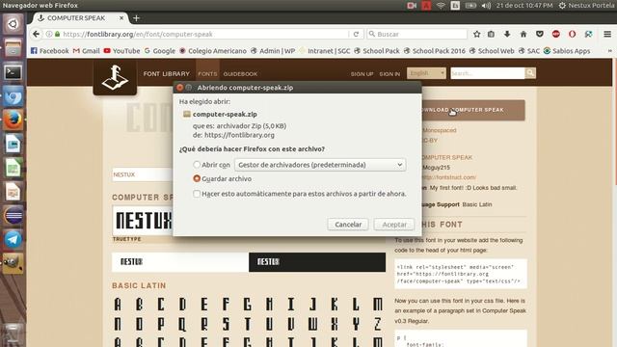Click the Mcguy215 author link

tap(436, 167)
